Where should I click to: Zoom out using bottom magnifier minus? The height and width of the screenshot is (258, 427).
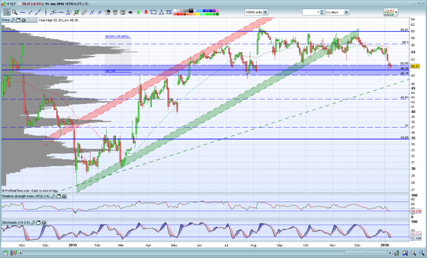click(x=413, y=253)
